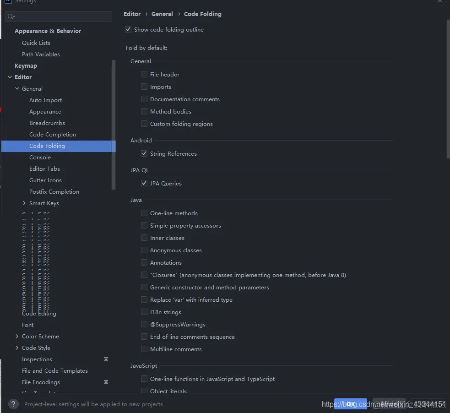450x413 pixels.
Task: Check Anonymous classes option
Action: (x=144, y=250)
